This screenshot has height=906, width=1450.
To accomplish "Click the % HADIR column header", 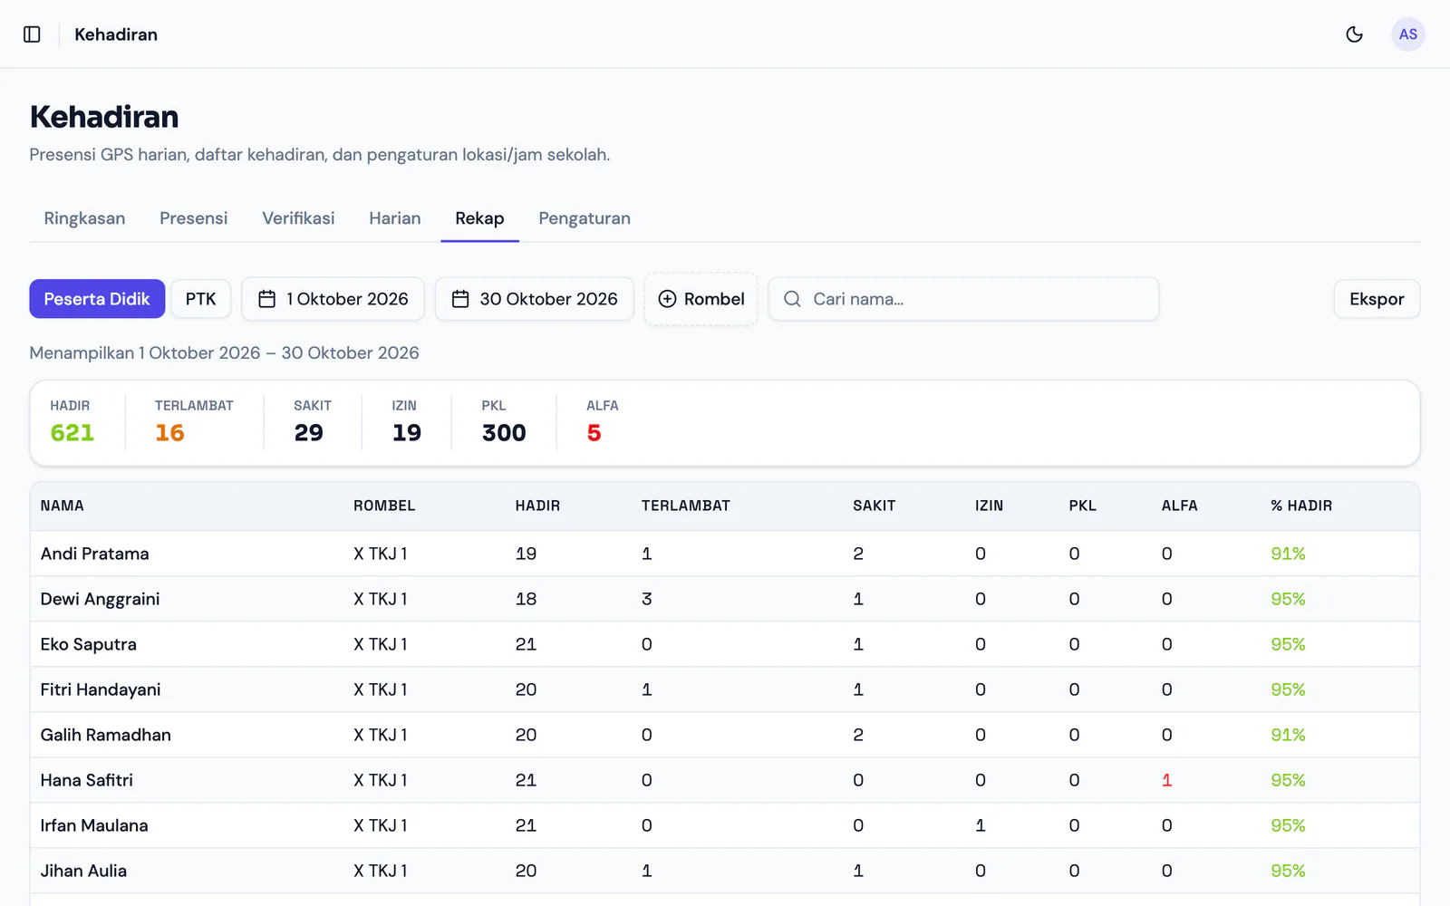I will (1301, 506).
